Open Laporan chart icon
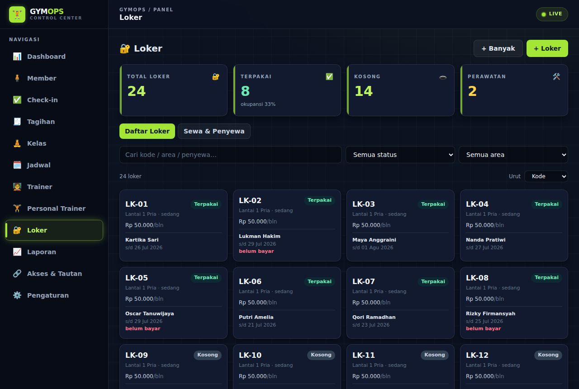 coord(17,252)
